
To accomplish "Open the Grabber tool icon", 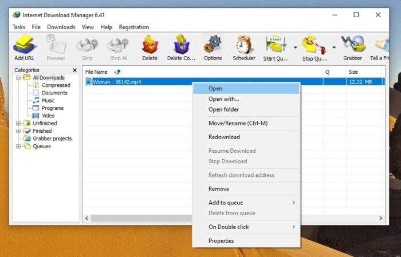I will (x=353, y=45).
